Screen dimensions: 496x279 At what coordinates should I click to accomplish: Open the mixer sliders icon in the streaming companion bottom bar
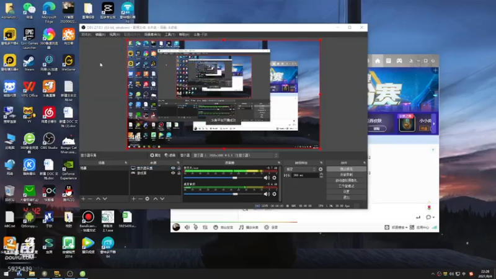click(205, 227)
